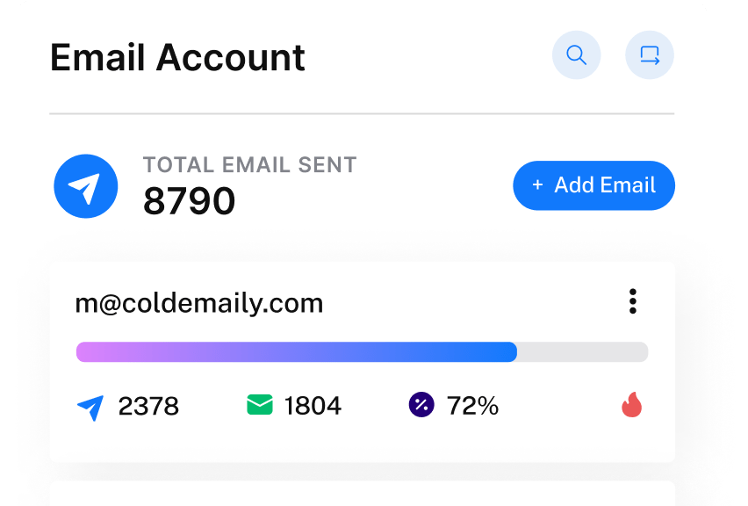748x506 pixels.
Task: Click the export arrow icon beside search
Action: 650,56
